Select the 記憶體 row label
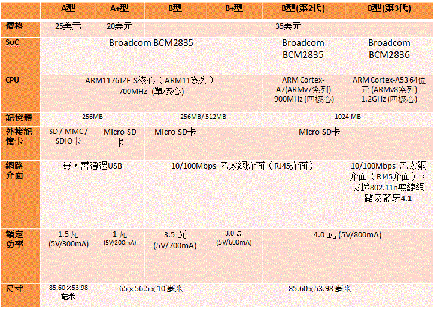 click(20, 119)
